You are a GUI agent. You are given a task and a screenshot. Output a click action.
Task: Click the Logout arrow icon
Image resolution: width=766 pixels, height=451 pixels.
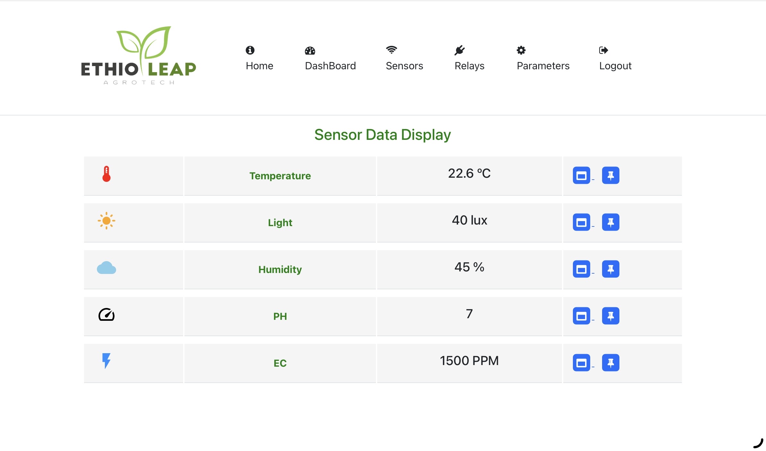pyautogui.click(x=604, y=50)
